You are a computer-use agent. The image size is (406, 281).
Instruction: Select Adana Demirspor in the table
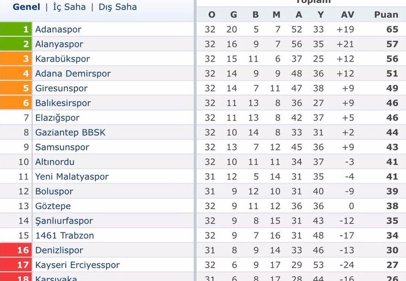[x=73, y=74]
